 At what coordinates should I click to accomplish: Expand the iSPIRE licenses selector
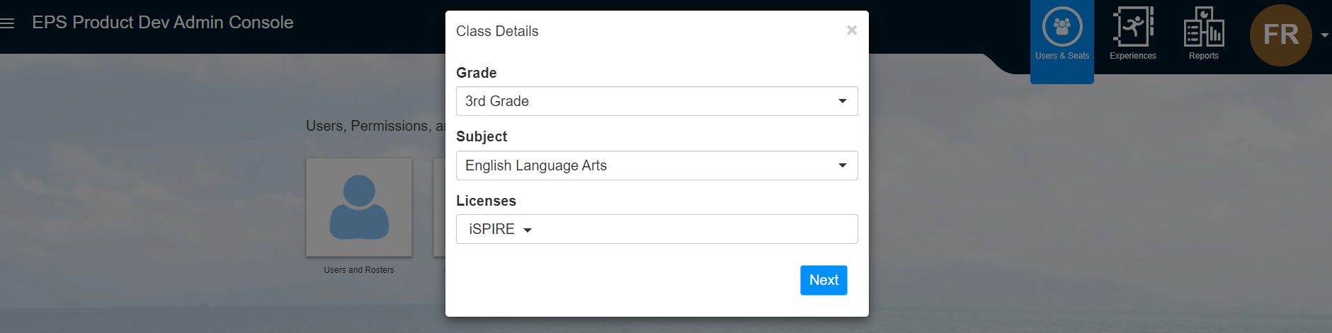(500, 229)
